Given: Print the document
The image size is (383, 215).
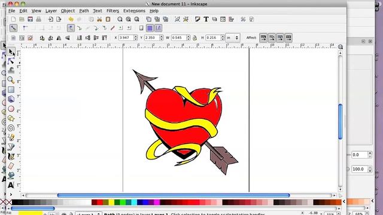Looking at the screenshot, I should pyautogui.click(x=38, y=19).
